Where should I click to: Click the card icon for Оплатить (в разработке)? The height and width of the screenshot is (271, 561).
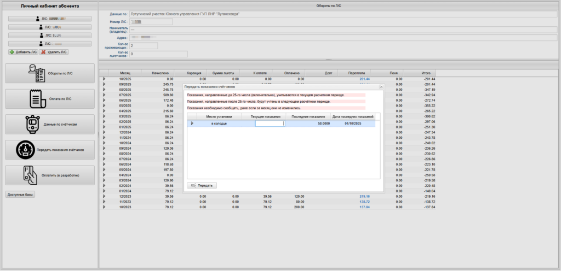pyautogui.click(x=30, y=175)
